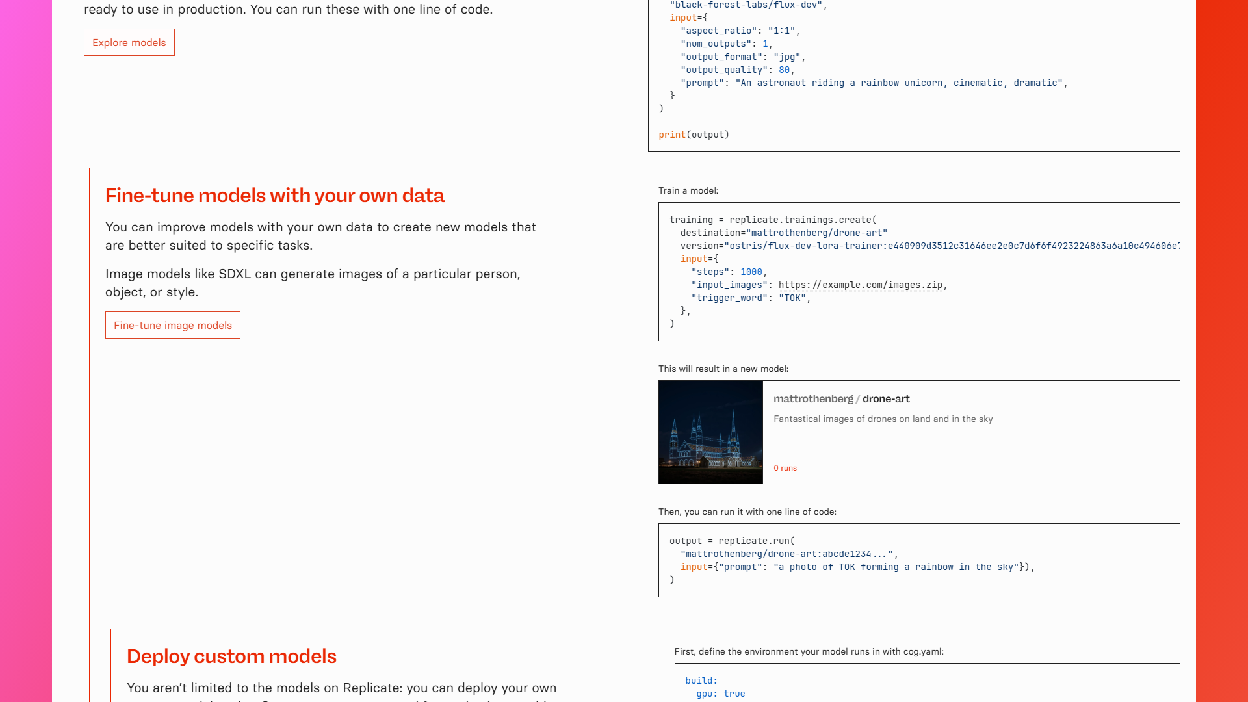This screenshot has height=702, width=1248.
Task: Open the Explore models button
Action: 129,42
